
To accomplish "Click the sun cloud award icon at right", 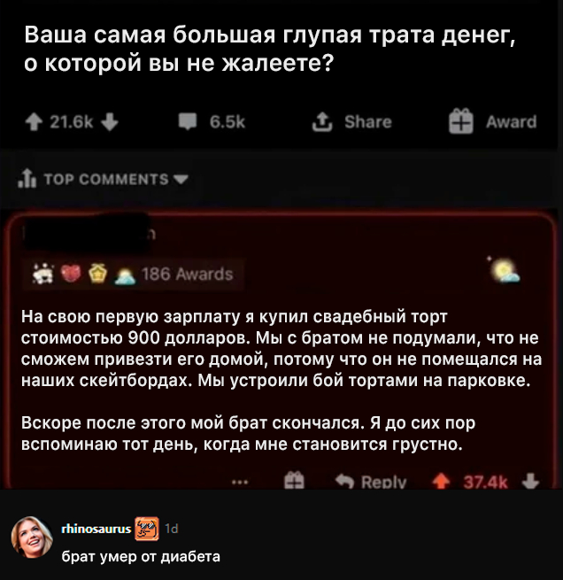I will coord(504,270).
